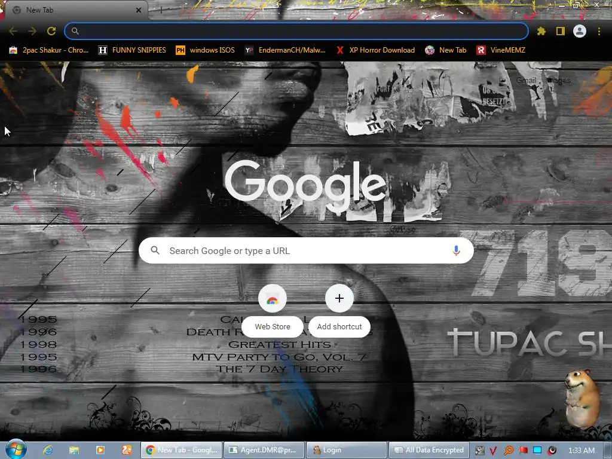Open the Windows Start button
Image resolution: width=612 pixels, height=459 pixels.
tap(16, 449)
